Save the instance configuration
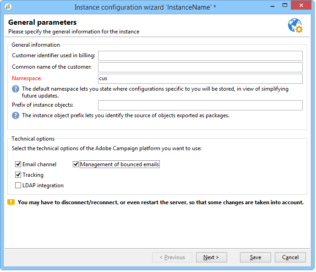Image resolution: width=316 pixels, height=272 pixels. pos(256,257)
